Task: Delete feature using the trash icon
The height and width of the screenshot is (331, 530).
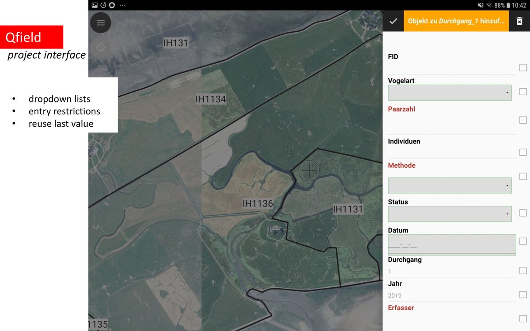Action: coord(519,21)
